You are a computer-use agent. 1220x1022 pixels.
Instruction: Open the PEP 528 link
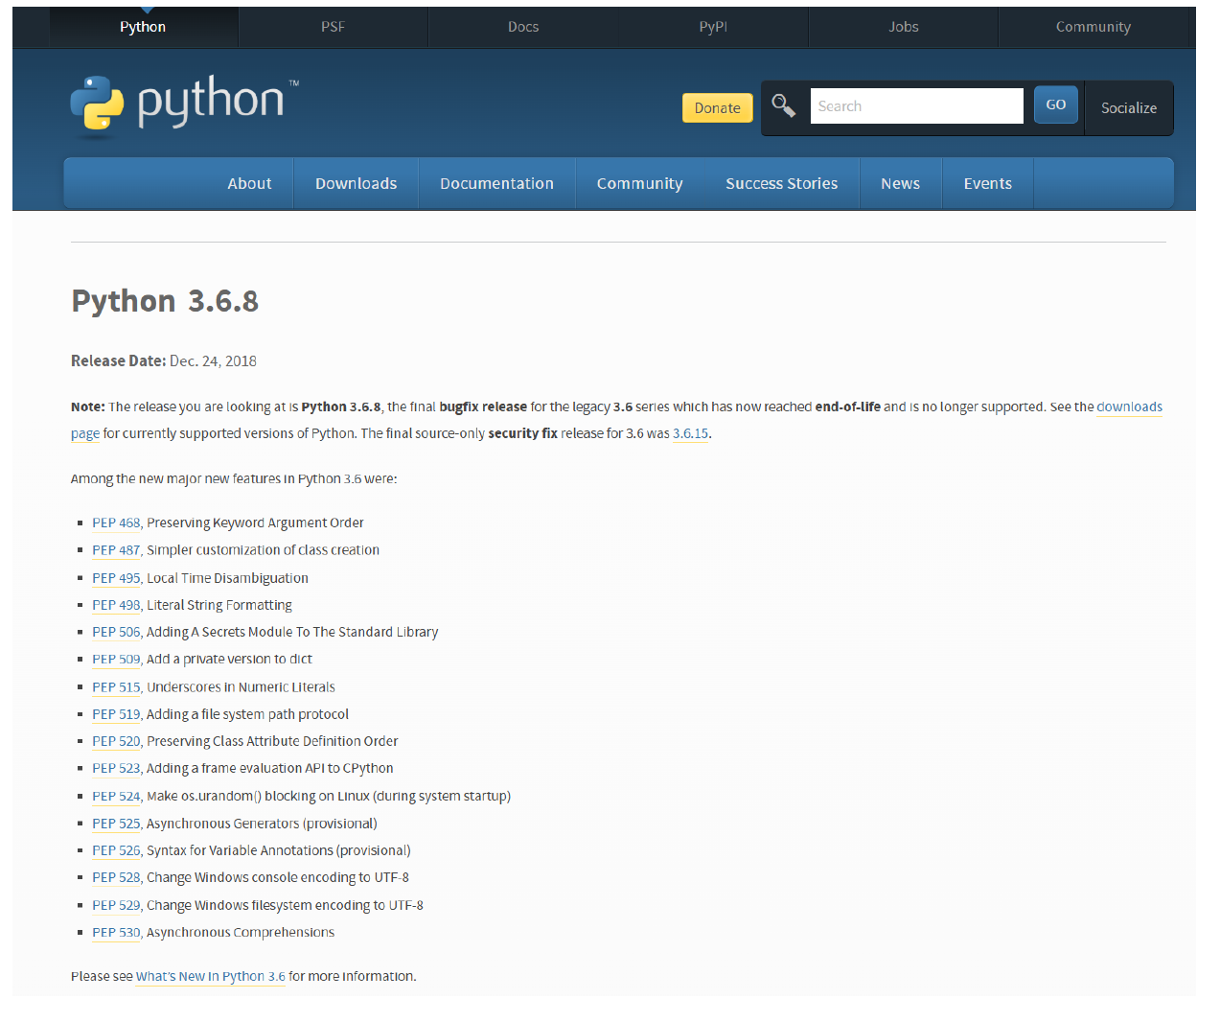tap(117, 878)
